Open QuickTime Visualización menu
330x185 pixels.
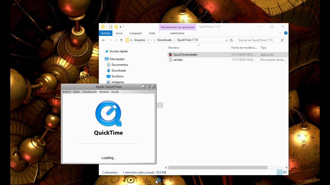[89, 92]
